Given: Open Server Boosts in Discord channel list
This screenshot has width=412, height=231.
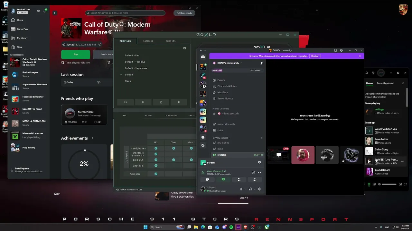Looking at the screenshot, I should tap(225, 98).
